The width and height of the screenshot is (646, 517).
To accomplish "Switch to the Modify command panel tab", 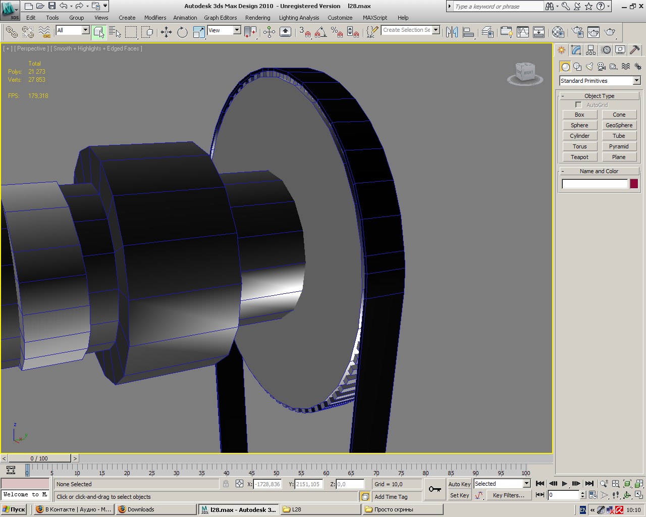I will coord(576,50).
